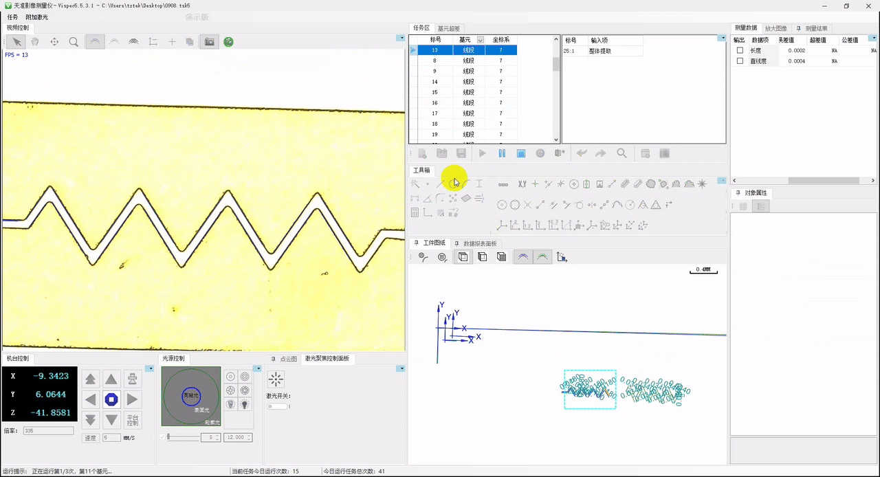Click the calculator icon in the toolbox
Screen dimensions: 880x477
415,212
